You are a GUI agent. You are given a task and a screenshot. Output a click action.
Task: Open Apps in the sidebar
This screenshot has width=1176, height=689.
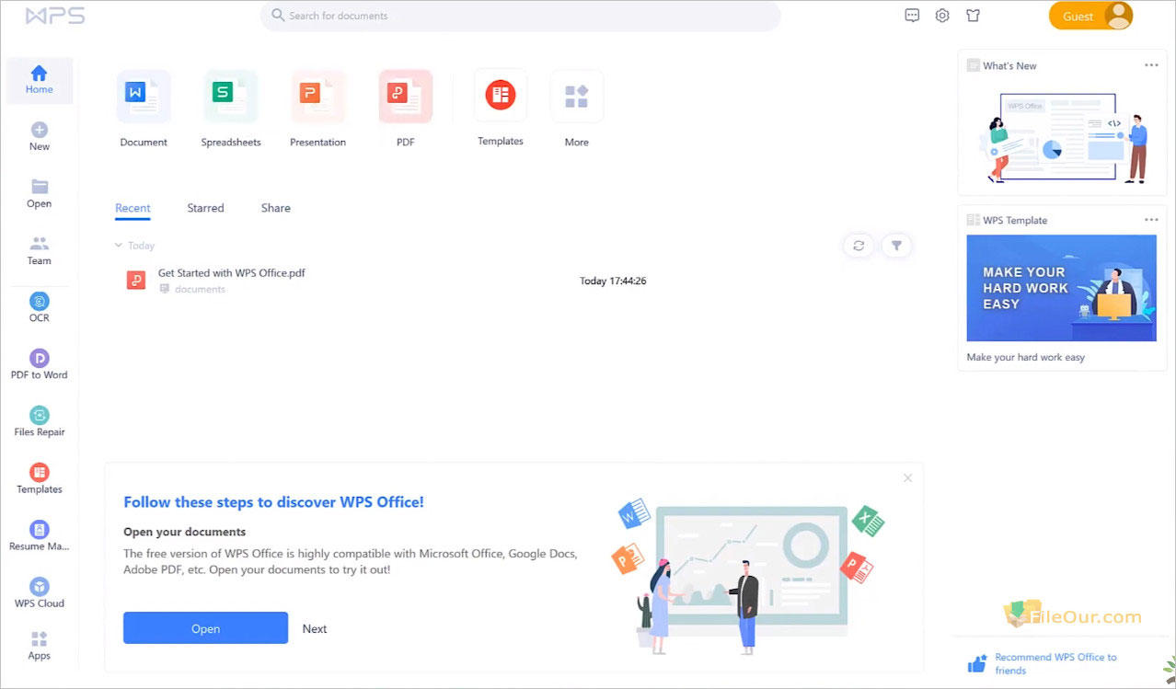(39, 646)
